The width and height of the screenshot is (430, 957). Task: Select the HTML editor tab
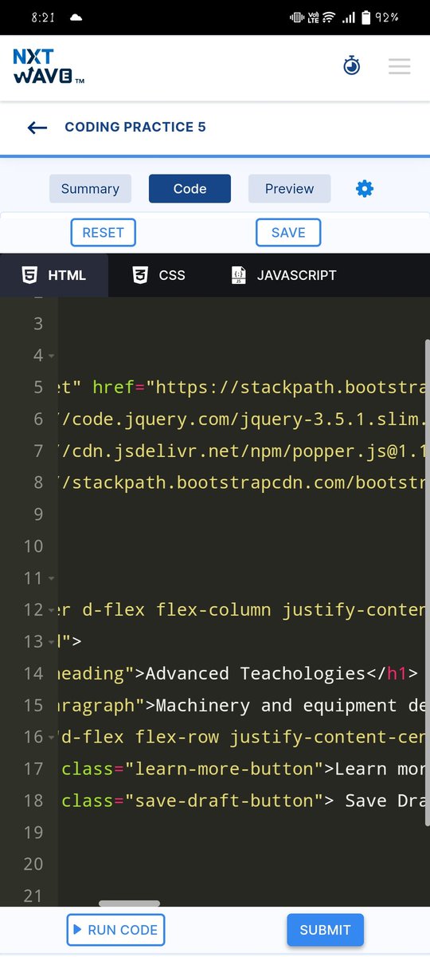[54, 275]
